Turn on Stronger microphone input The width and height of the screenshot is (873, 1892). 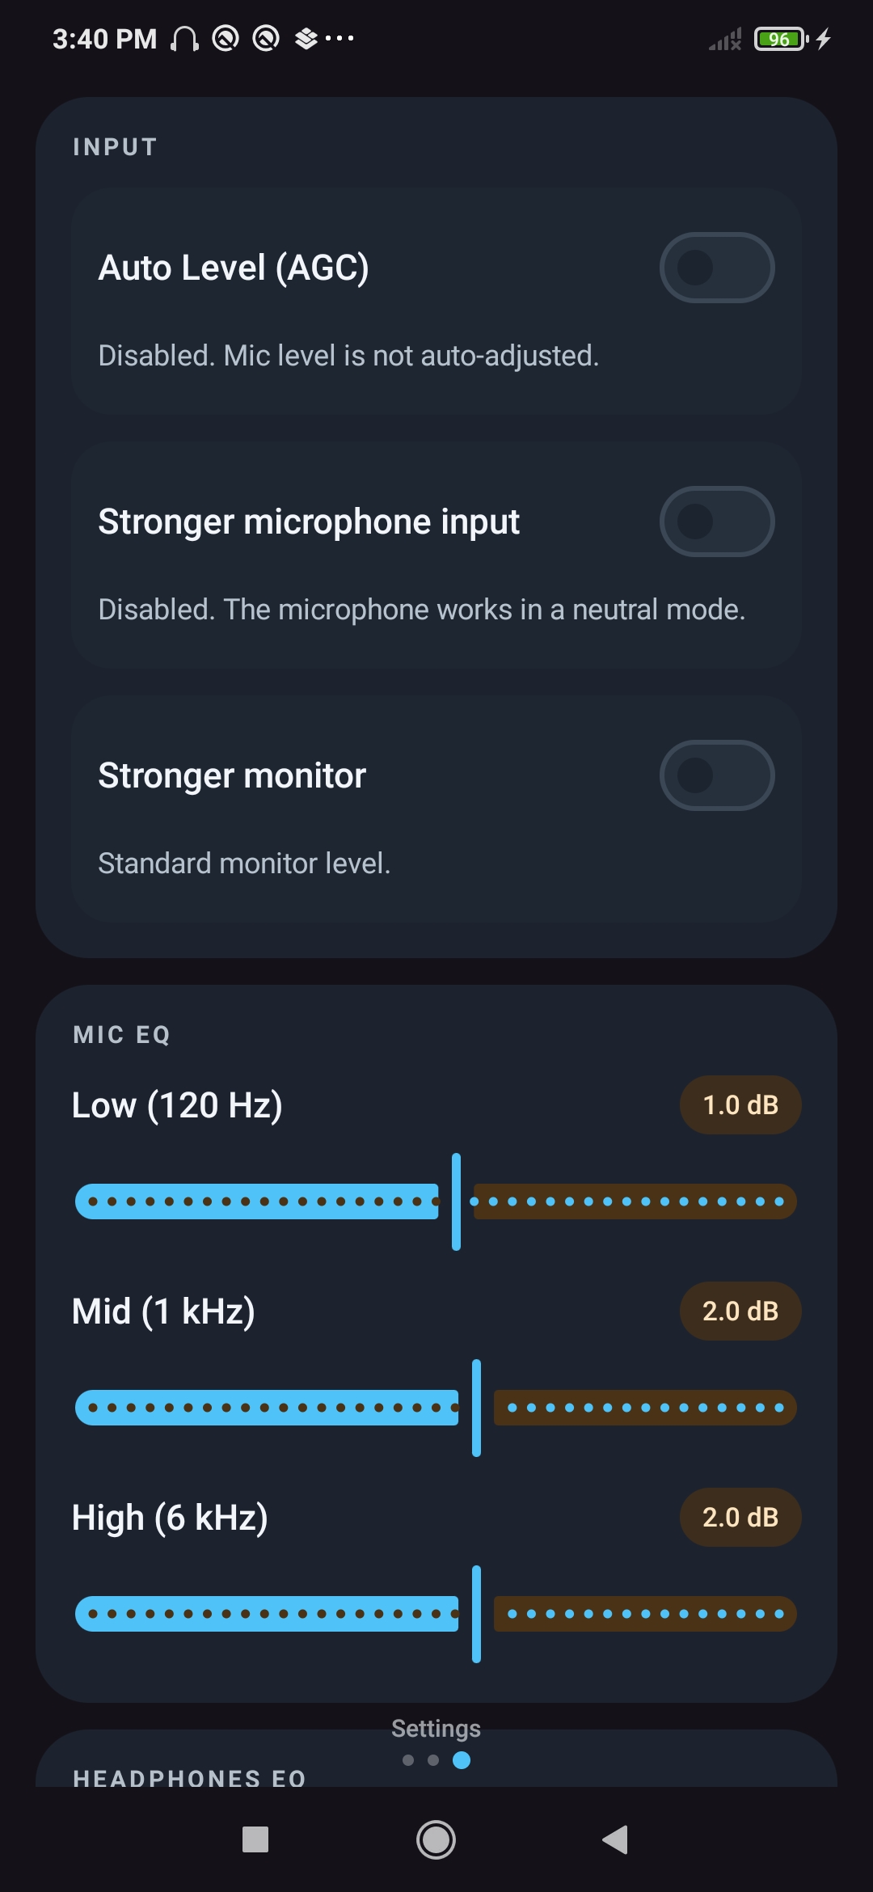pyautogui.click(x=717, y=522)
